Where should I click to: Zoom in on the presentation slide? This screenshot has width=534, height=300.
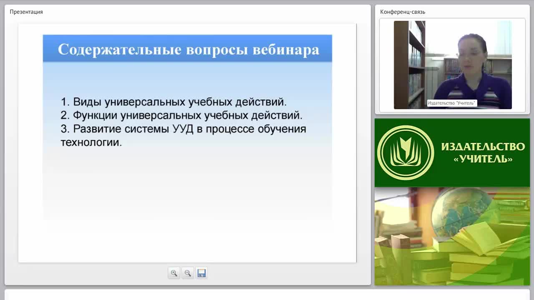point(174,273)
